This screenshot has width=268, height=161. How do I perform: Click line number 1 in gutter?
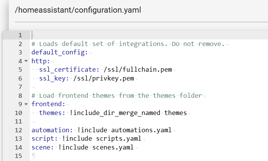coord(20,35)
